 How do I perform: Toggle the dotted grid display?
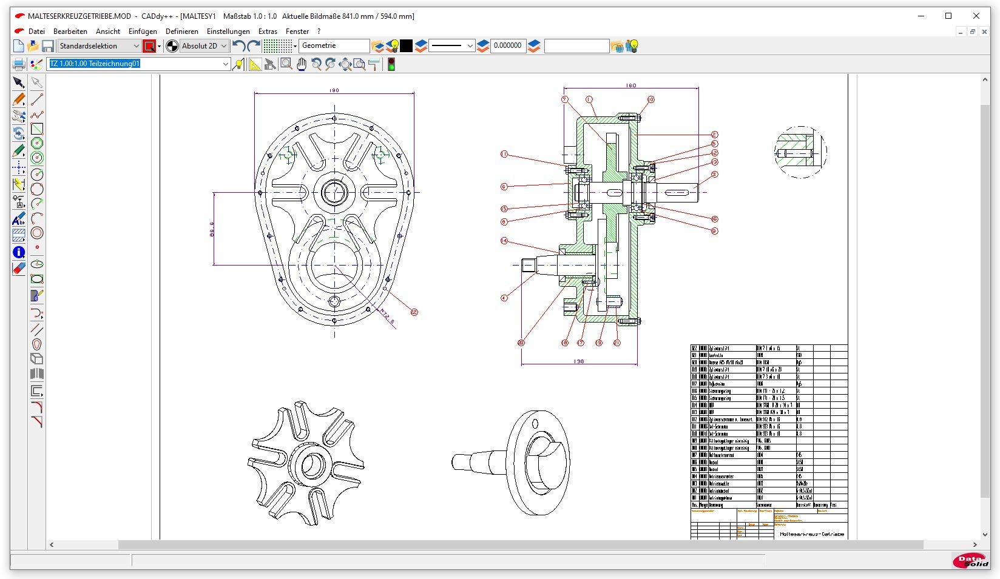[277, 46]
